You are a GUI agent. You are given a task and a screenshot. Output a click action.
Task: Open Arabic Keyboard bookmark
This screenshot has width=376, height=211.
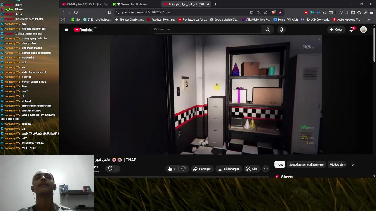[x=346, y=20]
